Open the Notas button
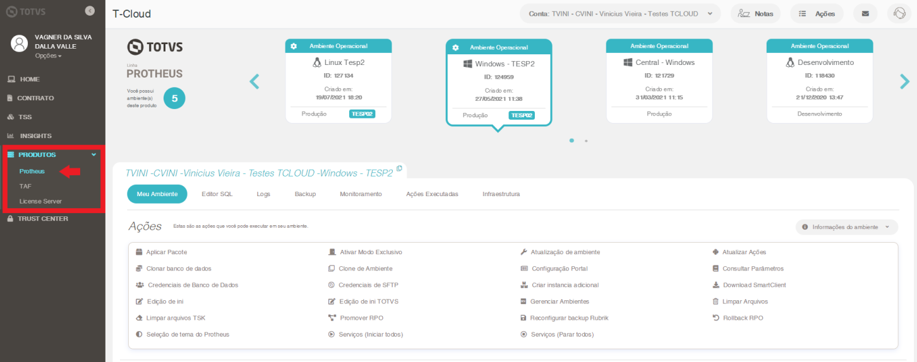This screenshot has width=917, height=362. coord(755,13)
